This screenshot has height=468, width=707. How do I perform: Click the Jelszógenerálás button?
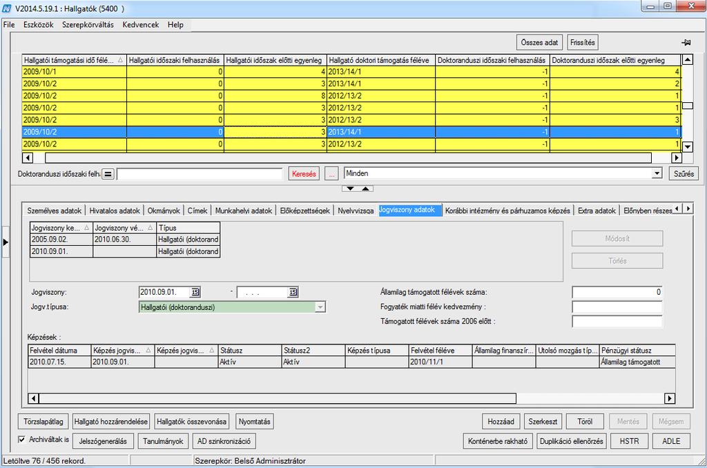click(x=103, y=441)
